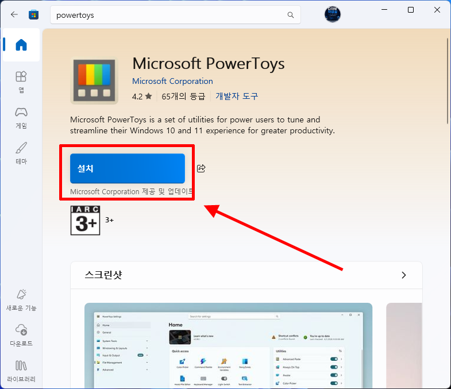Expand 스크린샷 section with chevron
This screenshot has height=389, width=451.
[x=404, y=275]
